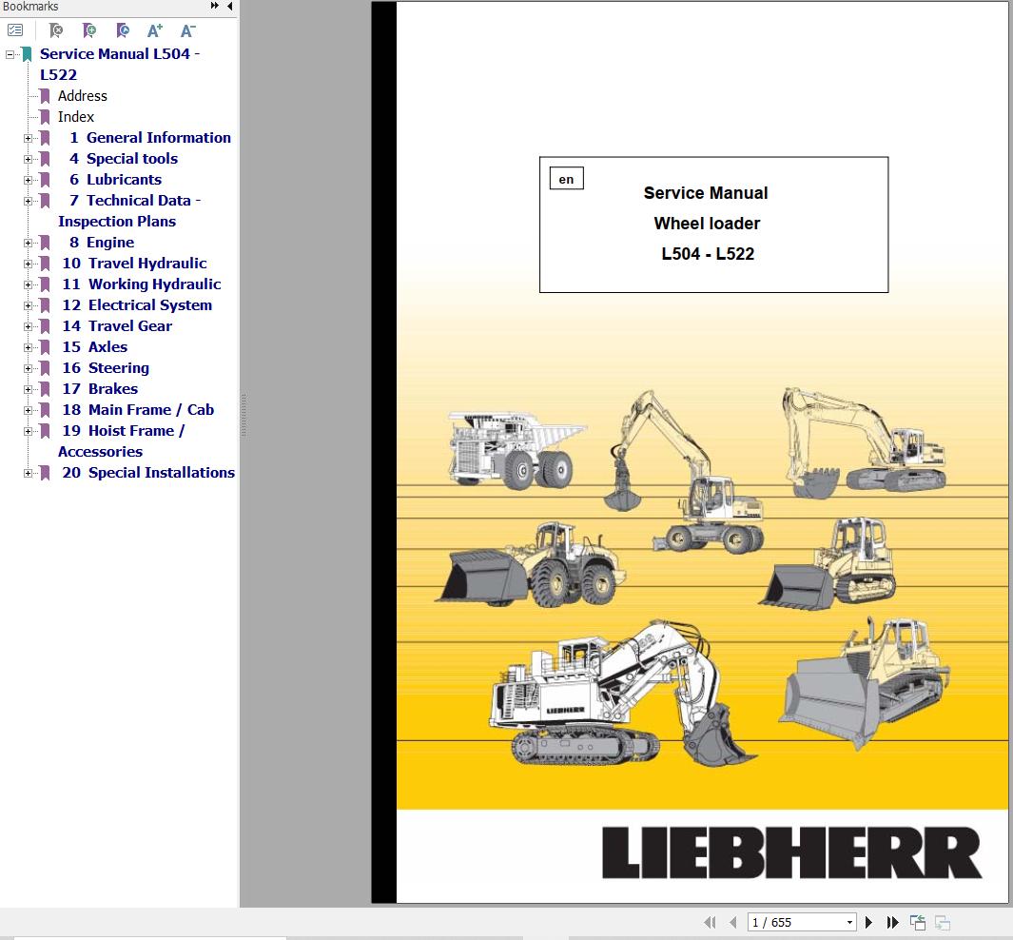Open the 10 Travel Hydraulic bookmark

[x=134, y=263]
